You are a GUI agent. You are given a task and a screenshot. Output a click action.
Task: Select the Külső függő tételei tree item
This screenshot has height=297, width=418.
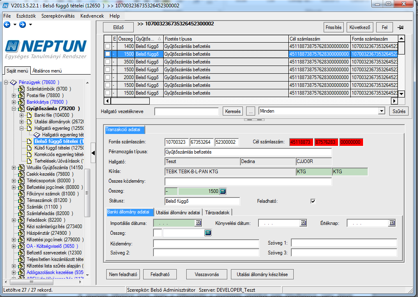tap(59, 148)
